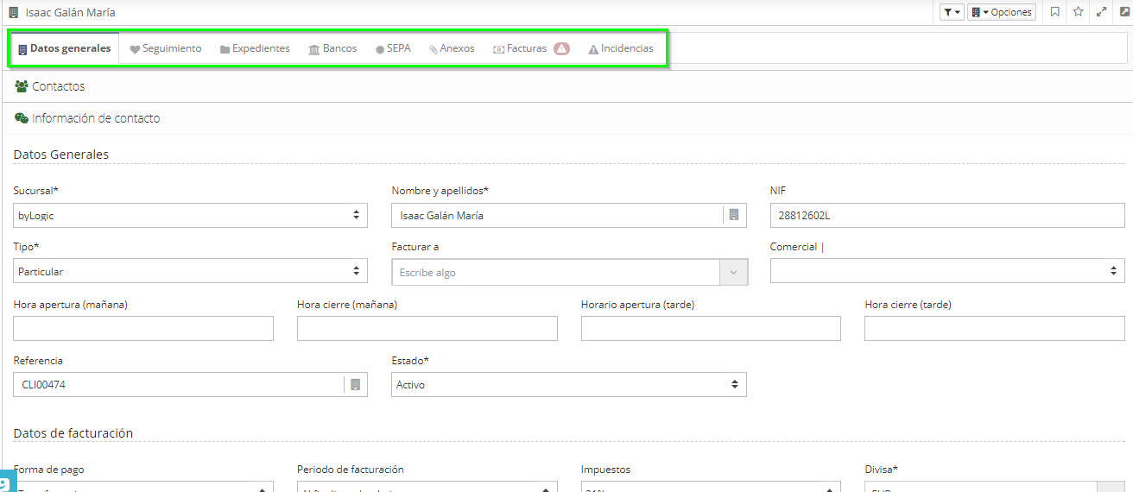This screenshot has width=1133, height=492.
Task: Click the NIF input field
Action: [946, 215]
